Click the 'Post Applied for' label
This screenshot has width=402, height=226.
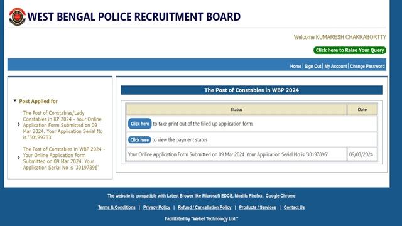tap(38, 101)
